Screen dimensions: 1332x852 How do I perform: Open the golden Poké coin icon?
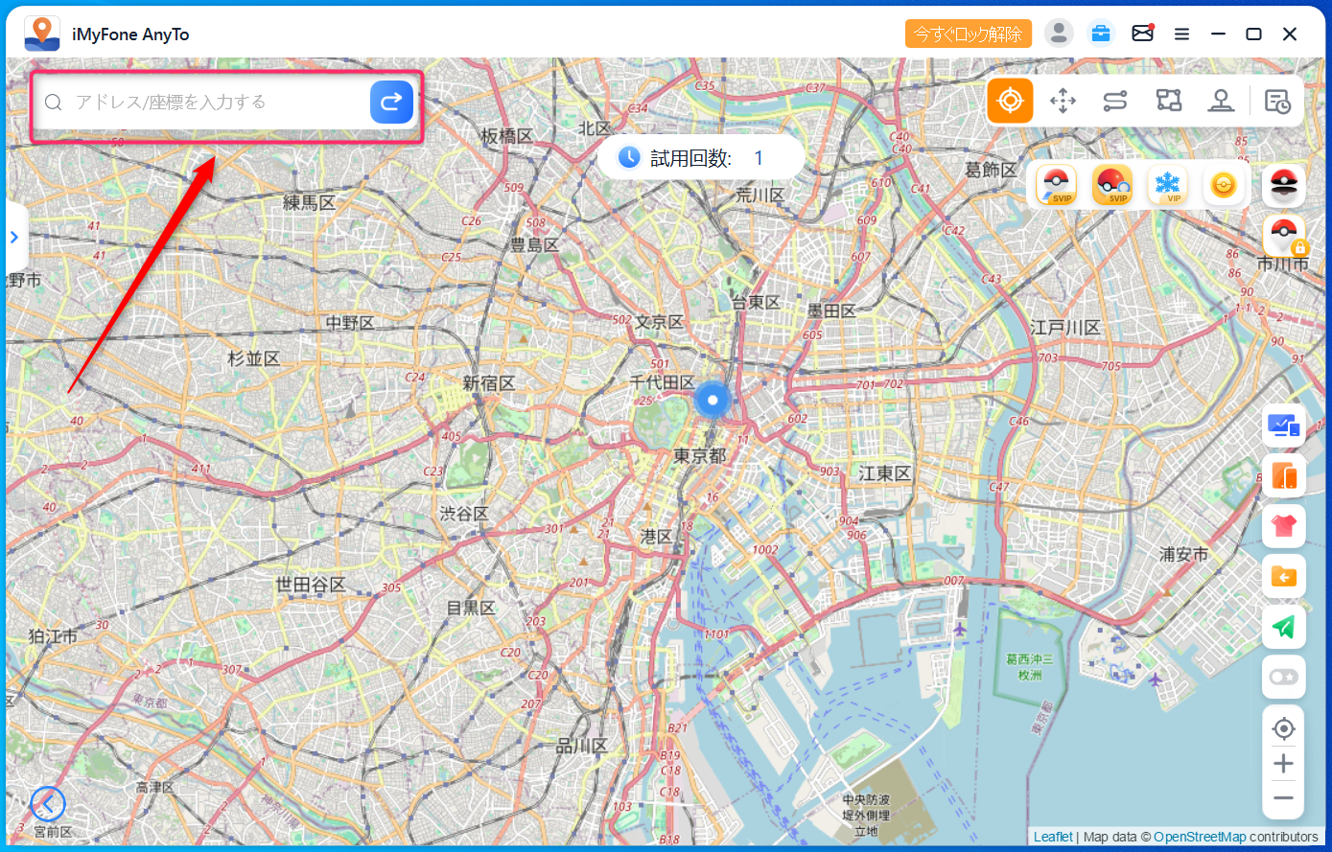[x=1223, y=185]
